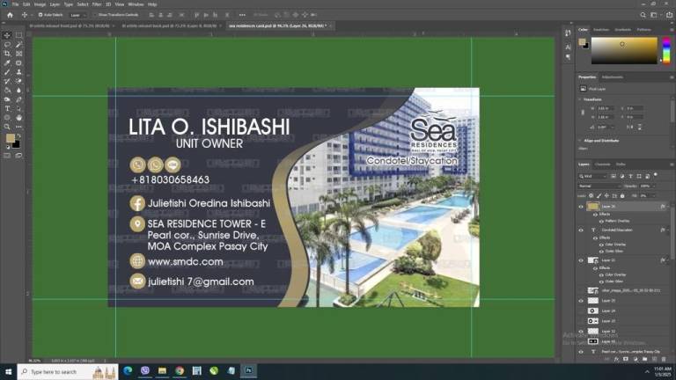Select the Clone Stamp tool
The height and width of the screenshot is (380, 676).
pyautogui.click(x=19, y=72)
